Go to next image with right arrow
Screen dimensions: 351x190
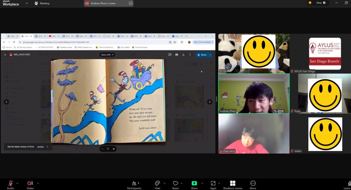point(210,102)
